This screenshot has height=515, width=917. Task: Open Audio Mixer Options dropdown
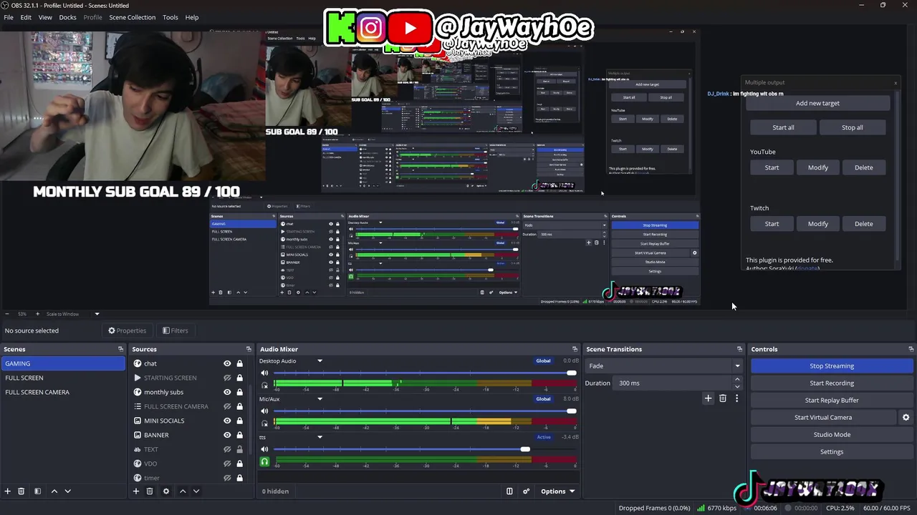pyautogui.click(x=557, y=491)
